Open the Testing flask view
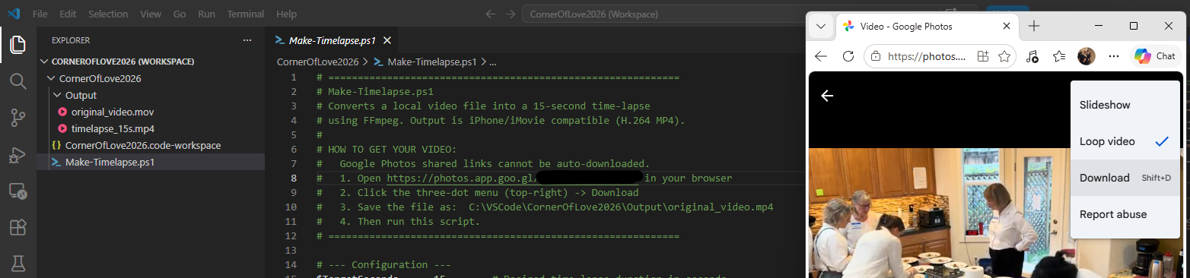 [17, 263]
